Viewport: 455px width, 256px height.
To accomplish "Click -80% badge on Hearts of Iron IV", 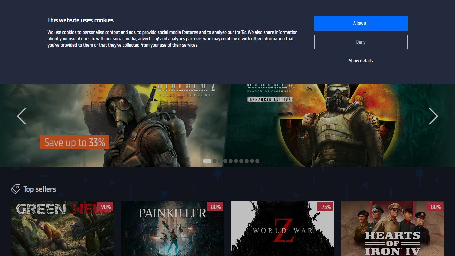I will coord(435,207).
